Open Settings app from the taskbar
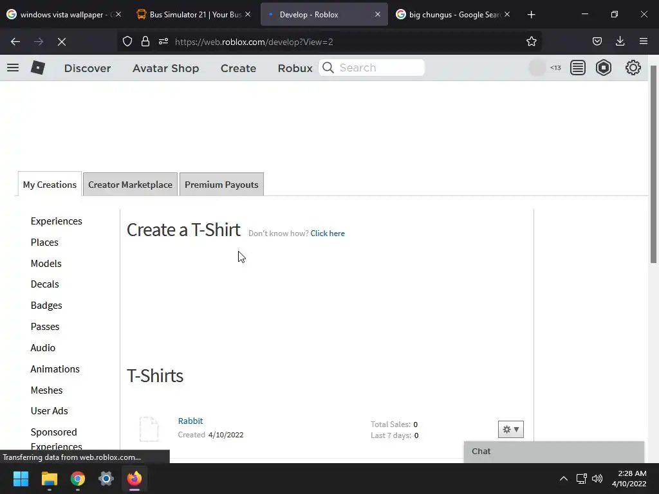The image size is (659, 494). [x=106, y=479]
